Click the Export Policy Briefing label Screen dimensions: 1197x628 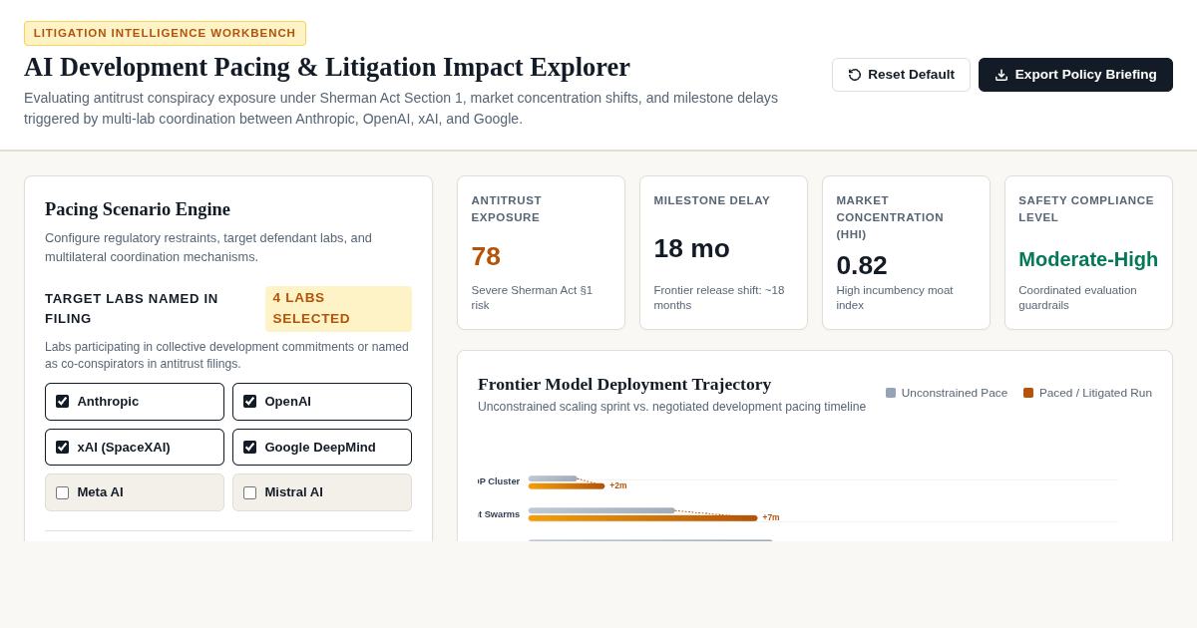click(1085, 75)
